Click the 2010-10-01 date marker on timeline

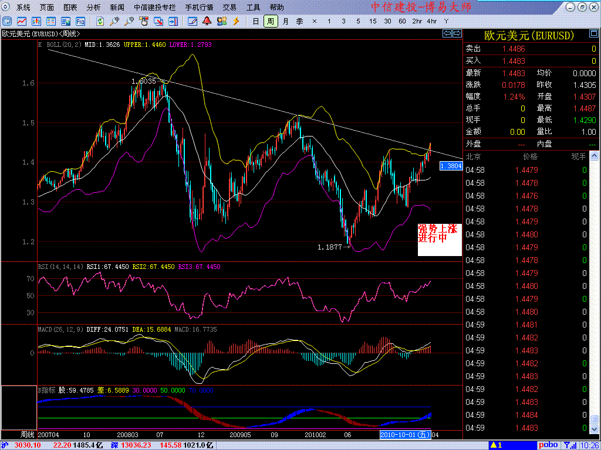point(405,435)
